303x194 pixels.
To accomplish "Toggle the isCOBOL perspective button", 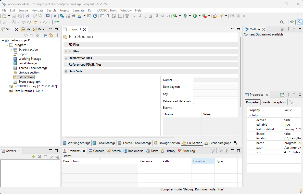I will point(300,22).
